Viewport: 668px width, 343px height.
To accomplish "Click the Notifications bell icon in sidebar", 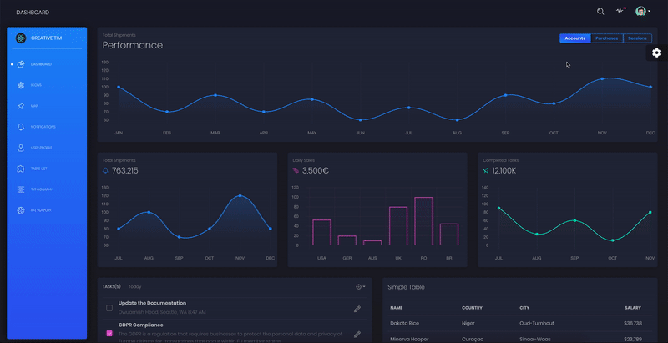I will 21,127.
